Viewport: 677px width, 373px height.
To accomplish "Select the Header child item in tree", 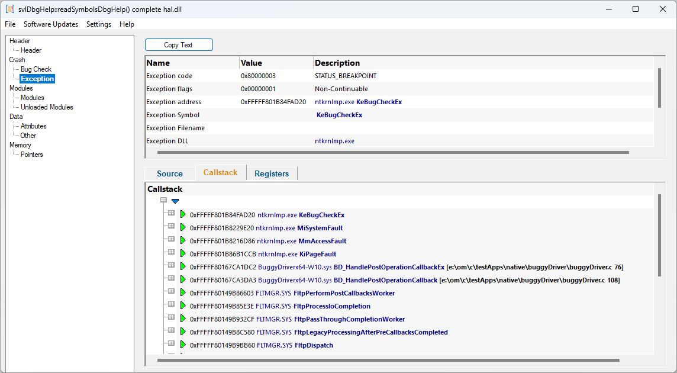I will coord(31,50).
